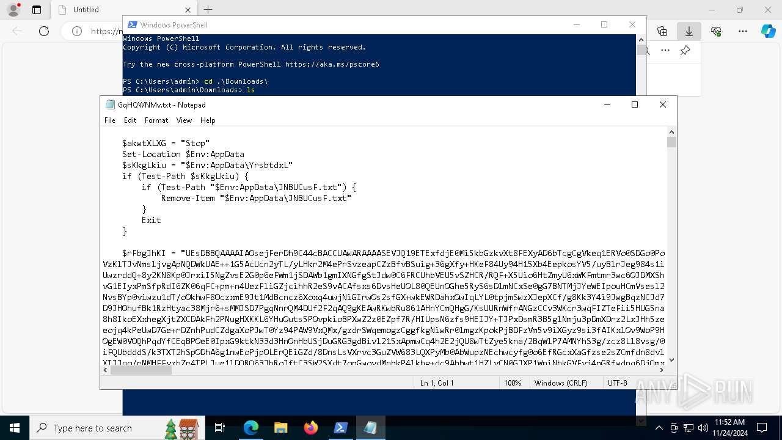782x440 pixels.
Task: Open Browser essentials icon
Action: coord(716,31)
